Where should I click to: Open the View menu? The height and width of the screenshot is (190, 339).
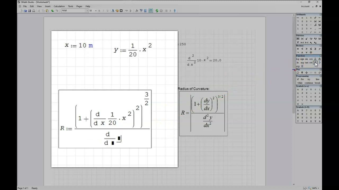39,6
